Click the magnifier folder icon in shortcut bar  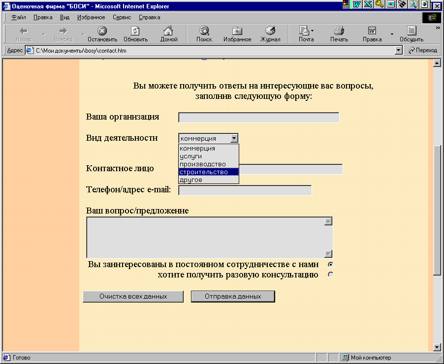click(413, 4)
